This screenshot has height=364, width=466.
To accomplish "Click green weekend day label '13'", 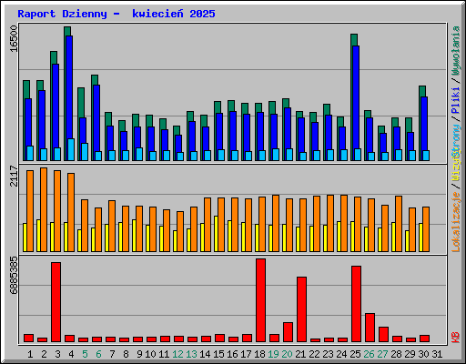I will tap(191, 354).
